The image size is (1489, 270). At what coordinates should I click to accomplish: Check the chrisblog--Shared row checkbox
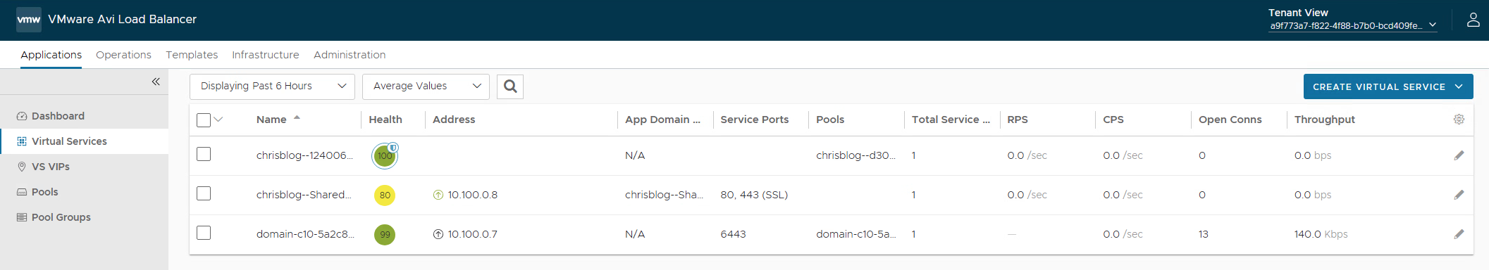(x=204, y=193)
